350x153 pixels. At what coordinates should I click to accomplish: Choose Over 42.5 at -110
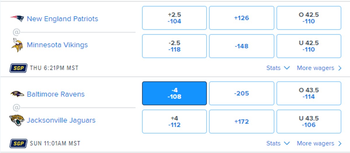(309, 18)
